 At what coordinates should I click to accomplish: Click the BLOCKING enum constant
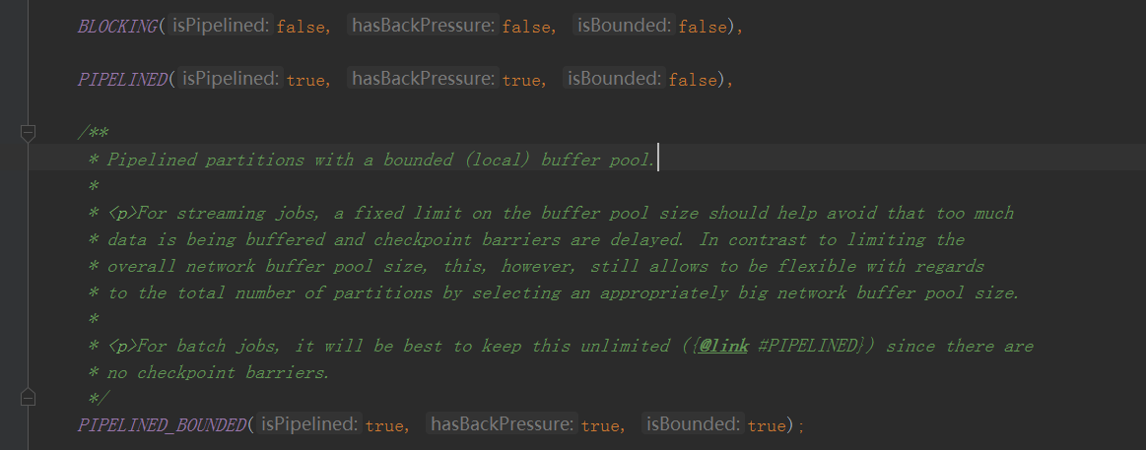coord(117,27)
